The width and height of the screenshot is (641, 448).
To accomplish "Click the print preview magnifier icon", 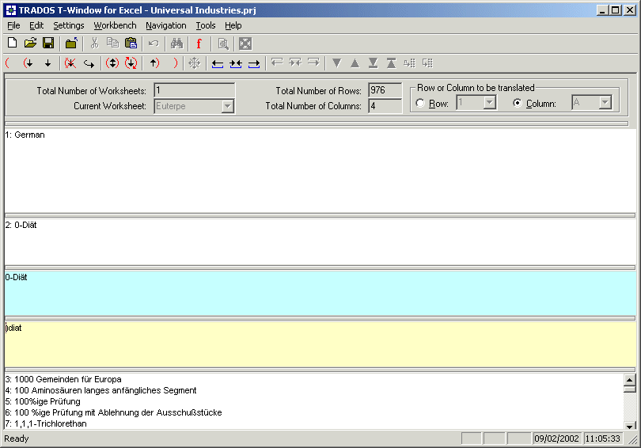I will pyautogui.click(x=223, y=44).
